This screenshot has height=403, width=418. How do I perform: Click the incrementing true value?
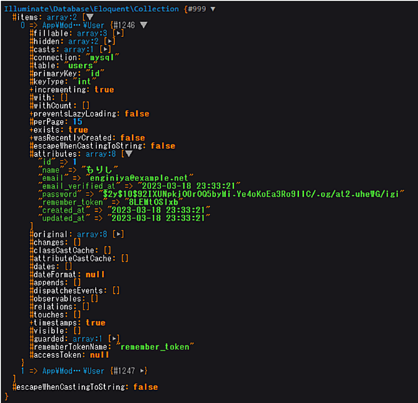[x=104, y=90]
